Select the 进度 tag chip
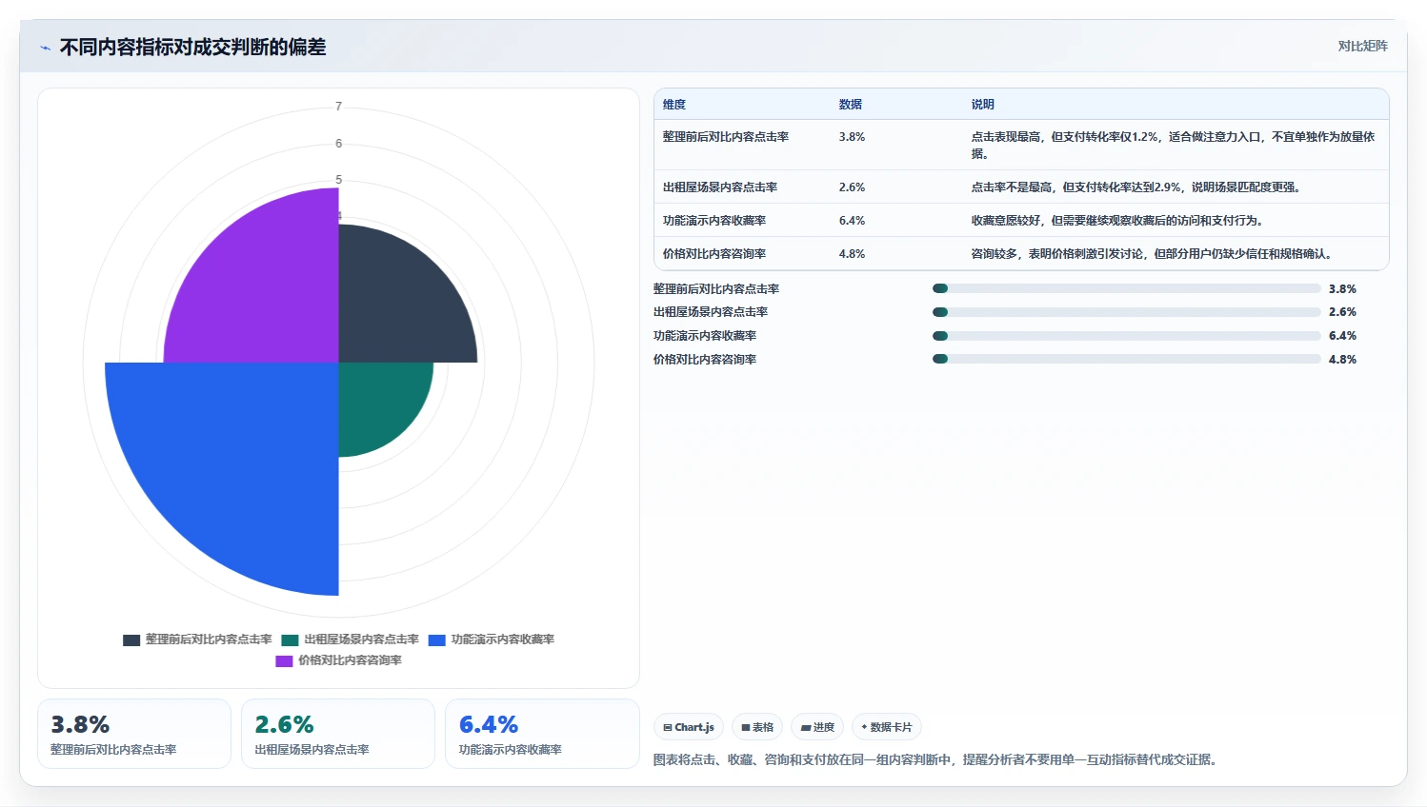Image resolution: width=1427 pixels, height=807 pixels. [x=817, y=727]
